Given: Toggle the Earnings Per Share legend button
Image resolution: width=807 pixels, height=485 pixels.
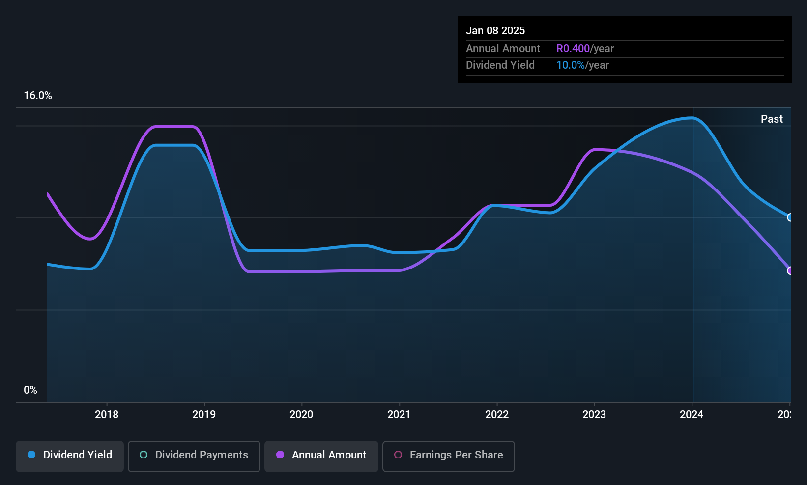Looking at the screenshot, I should point(449,457).
